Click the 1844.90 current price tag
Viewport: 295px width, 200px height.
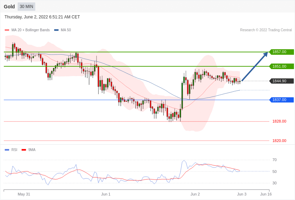281,81
